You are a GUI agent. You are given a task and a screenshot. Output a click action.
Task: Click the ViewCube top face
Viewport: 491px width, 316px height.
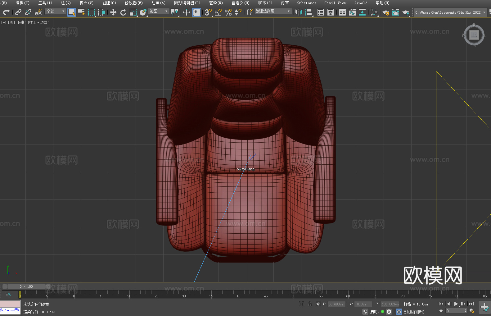[474, 35]
